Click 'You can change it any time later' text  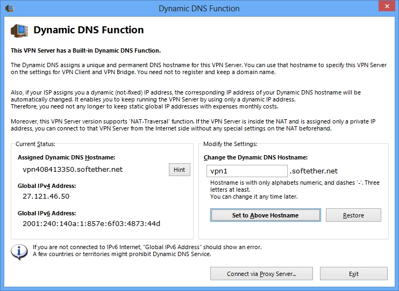coord(254,197)
